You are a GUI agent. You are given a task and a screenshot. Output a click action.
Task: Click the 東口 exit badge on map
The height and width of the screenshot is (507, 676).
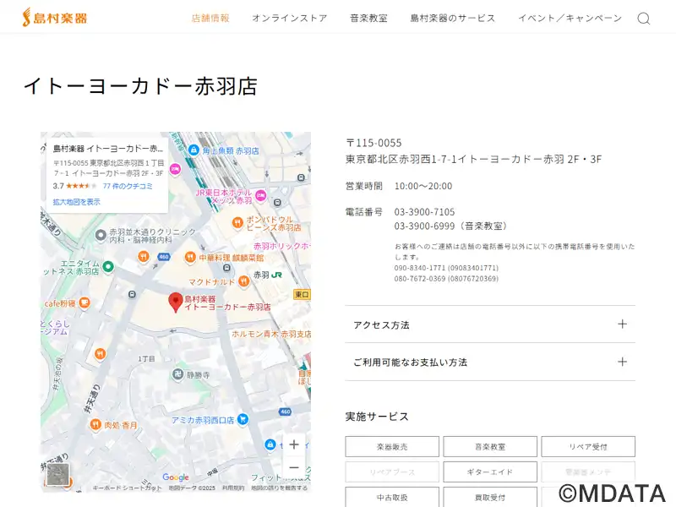point(302,294)
